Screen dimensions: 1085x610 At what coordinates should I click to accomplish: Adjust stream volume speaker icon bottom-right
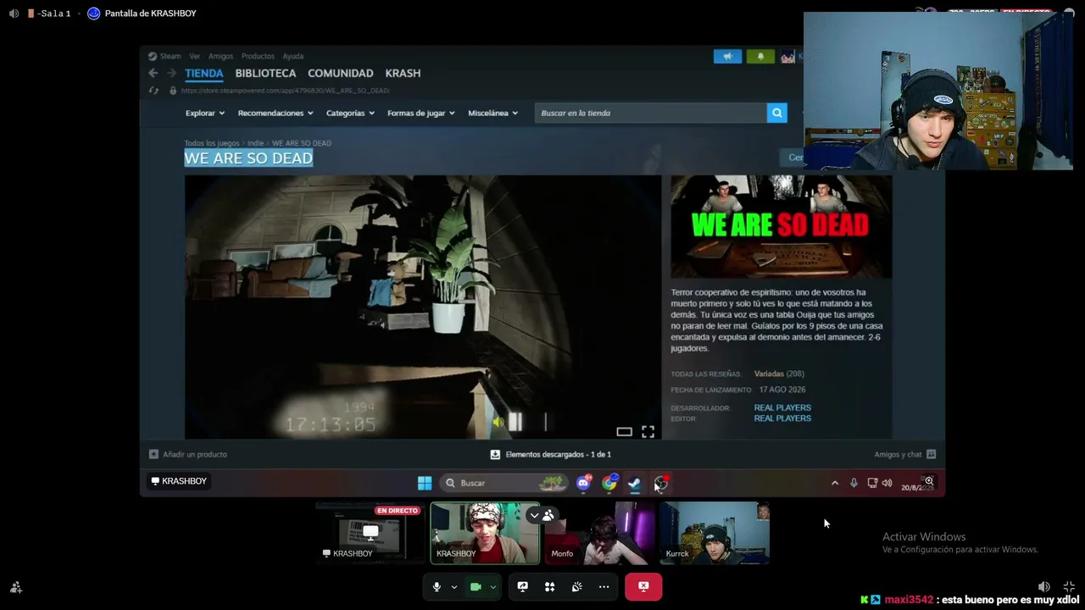[x=1044, y=586]
